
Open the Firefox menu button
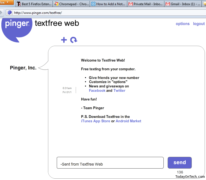point(7,2)
